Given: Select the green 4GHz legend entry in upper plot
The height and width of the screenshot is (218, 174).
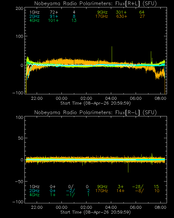Looking at the screenshot, I should point(35,20).
